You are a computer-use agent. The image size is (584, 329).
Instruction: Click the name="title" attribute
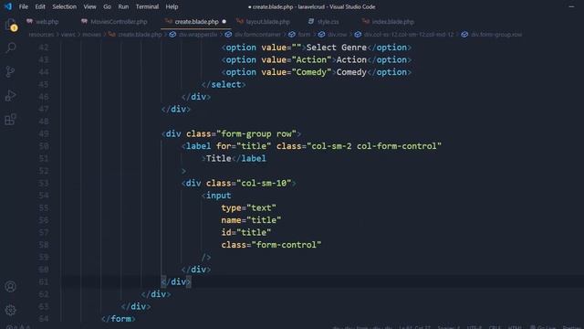coord(251,219)
